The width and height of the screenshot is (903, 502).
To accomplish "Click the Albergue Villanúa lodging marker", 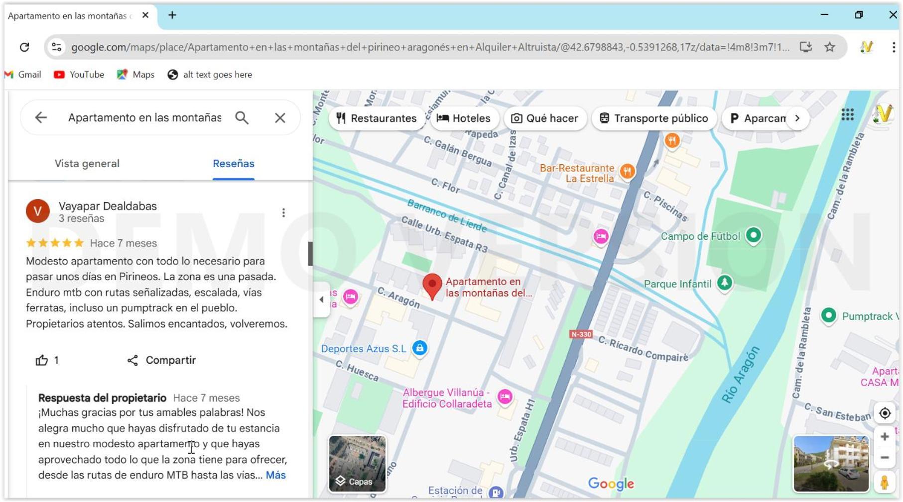I will point(505,397).
